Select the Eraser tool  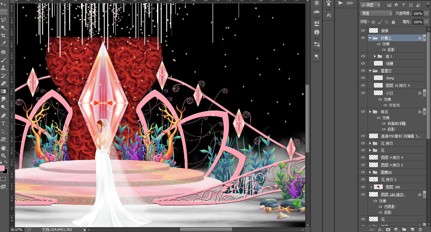pyautogui.click(x=4, y=83)
